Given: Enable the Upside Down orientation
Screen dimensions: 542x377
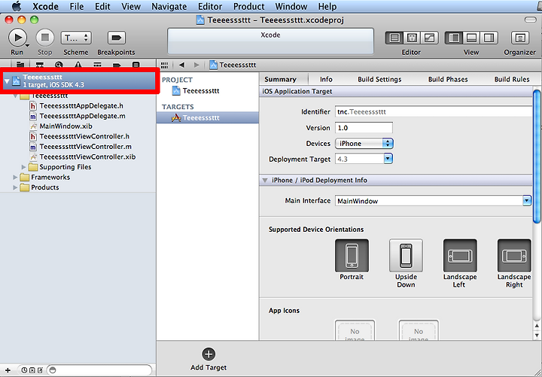Looking at the screenshot, I should (x=406, y=255).
